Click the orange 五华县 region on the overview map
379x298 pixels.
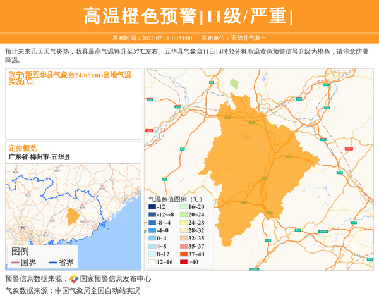73,216
